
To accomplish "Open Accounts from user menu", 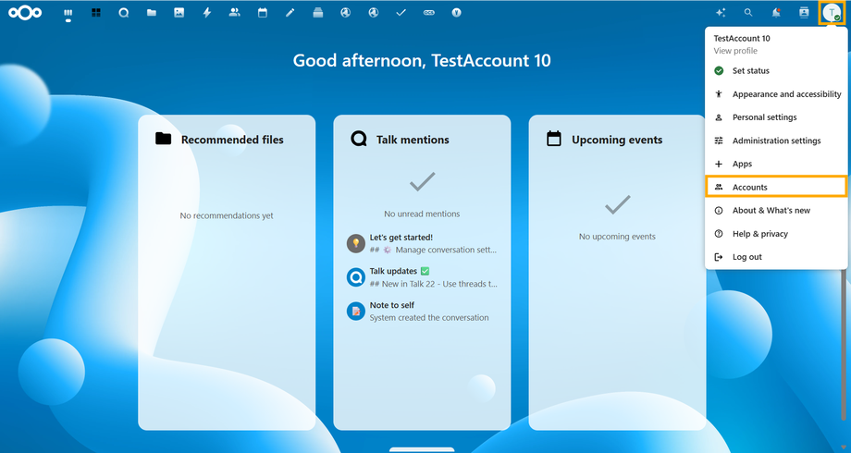I will 776,187.
